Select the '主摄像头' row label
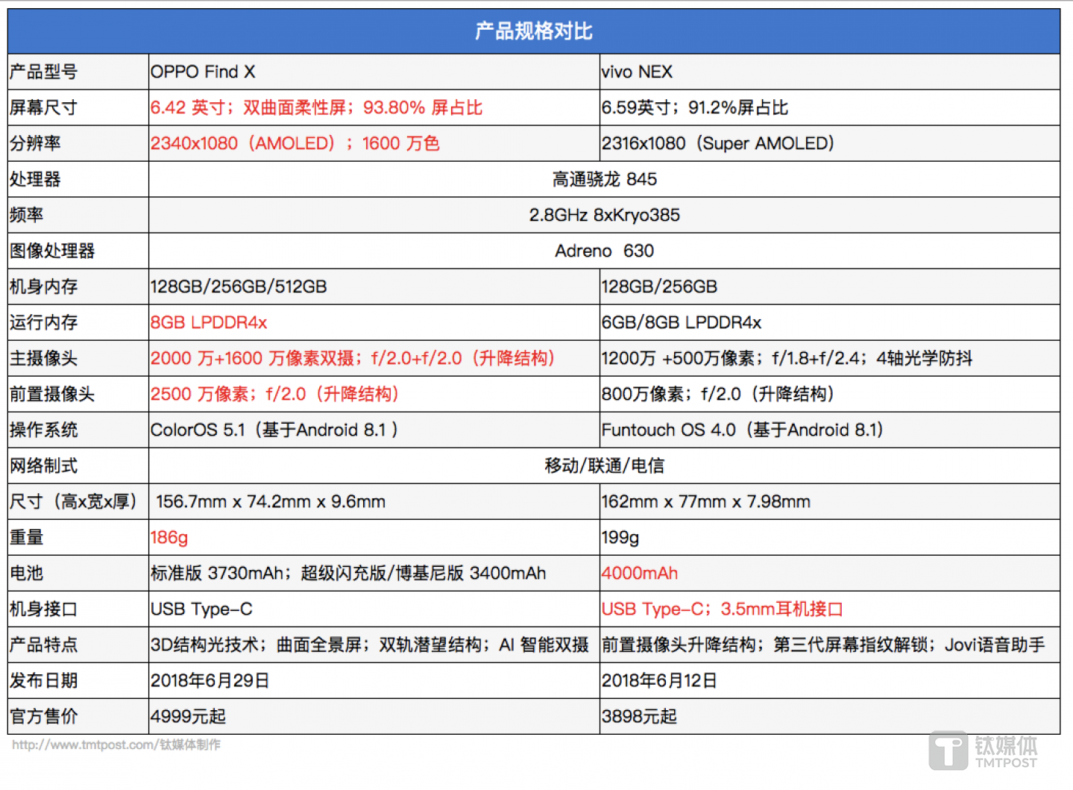Screen dimensions: 1073x790 [x=43, y=358]
